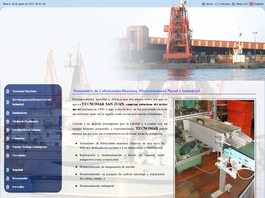The image size is (265, 198).
Task: Click the bullet text Suministro de lubricantes marinos
Action: pyautogui.click(x=122, y=146)
